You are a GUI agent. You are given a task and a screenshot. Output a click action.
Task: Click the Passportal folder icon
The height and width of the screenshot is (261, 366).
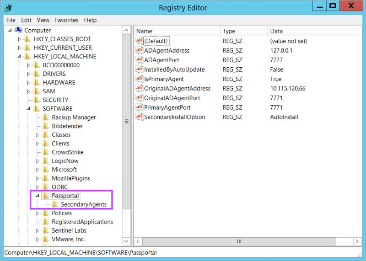46,196
